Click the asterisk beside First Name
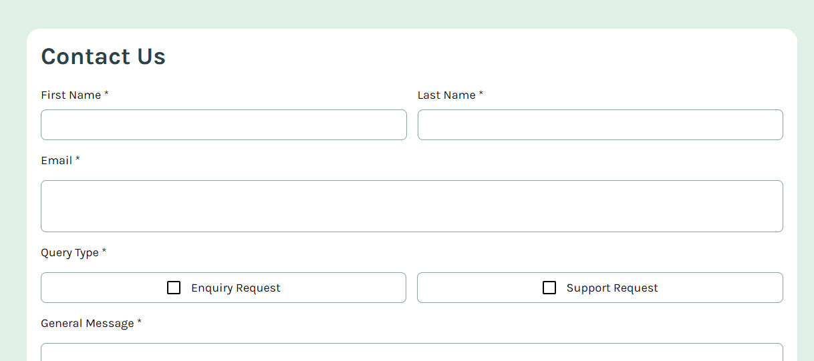Screen dimensions: 814x361 (106, 95)
